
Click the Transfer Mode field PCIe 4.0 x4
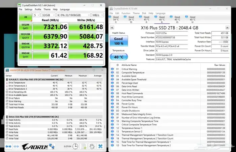tap(171, 46)
